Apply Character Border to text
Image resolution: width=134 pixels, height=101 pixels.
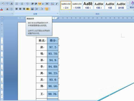(x=11, y=4)
